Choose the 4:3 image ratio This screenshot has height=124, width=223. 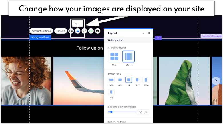tap(120, 80)
